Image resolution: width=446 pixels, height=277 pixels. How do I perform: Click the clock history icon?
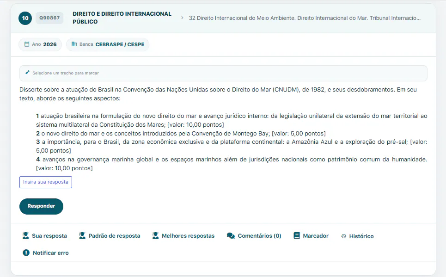click(343, 236)
